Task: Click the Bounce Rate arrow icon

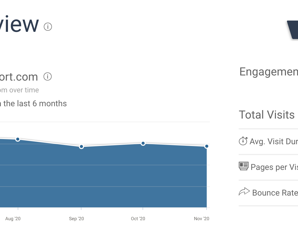Action: coord(244,192)
